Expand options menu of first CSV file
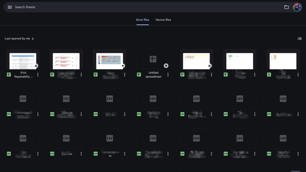Image resolution: width=306 pixels, height=172 pixels. pyautogui.click(x=38, y=114)
